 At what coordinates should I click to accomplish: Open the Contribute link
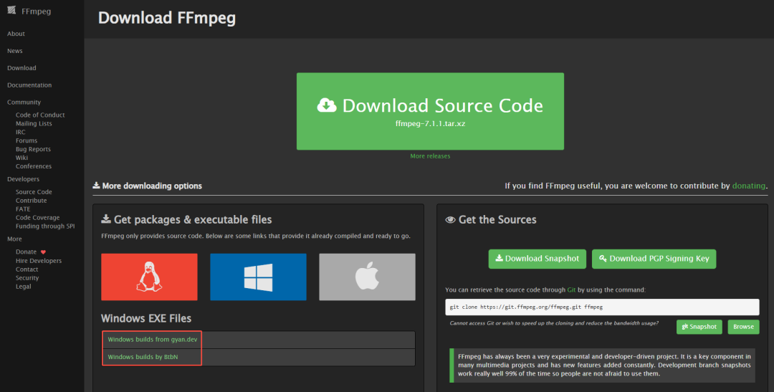31,201
